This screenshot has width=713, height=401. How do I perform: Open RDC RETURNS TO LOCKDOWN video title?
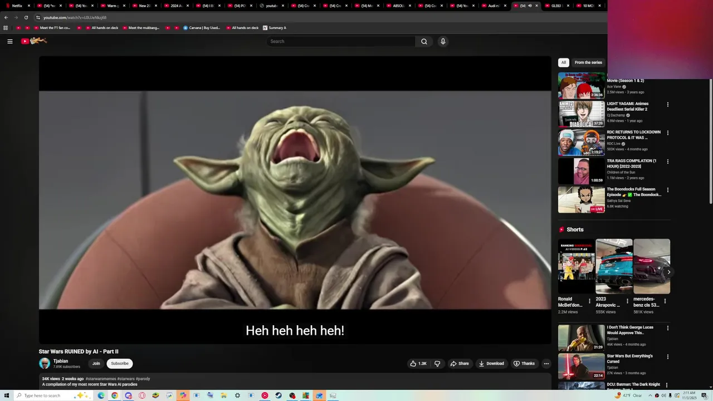pos(634,135)
